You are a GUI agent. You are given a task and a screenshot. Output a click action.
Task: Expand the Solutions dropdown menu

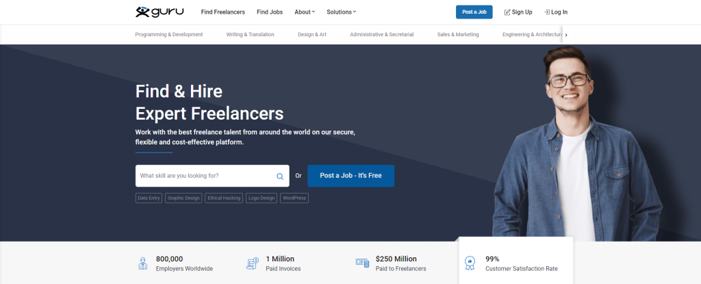click(x=341, y=12)
